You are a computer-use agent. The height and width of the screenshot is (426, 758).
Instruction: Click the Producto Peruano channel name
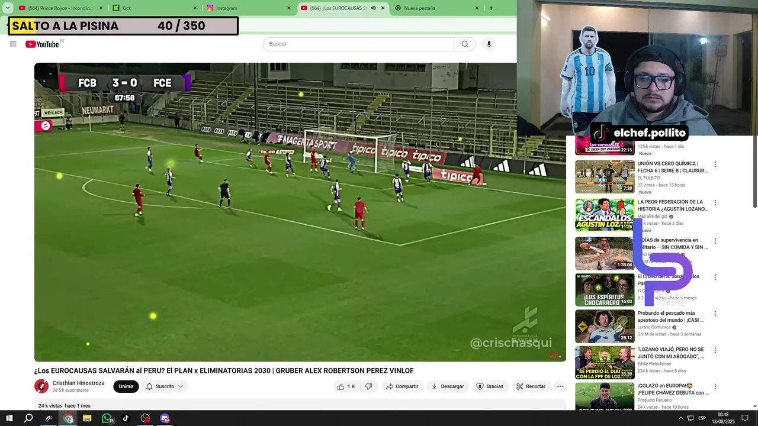tap(654, 400)
